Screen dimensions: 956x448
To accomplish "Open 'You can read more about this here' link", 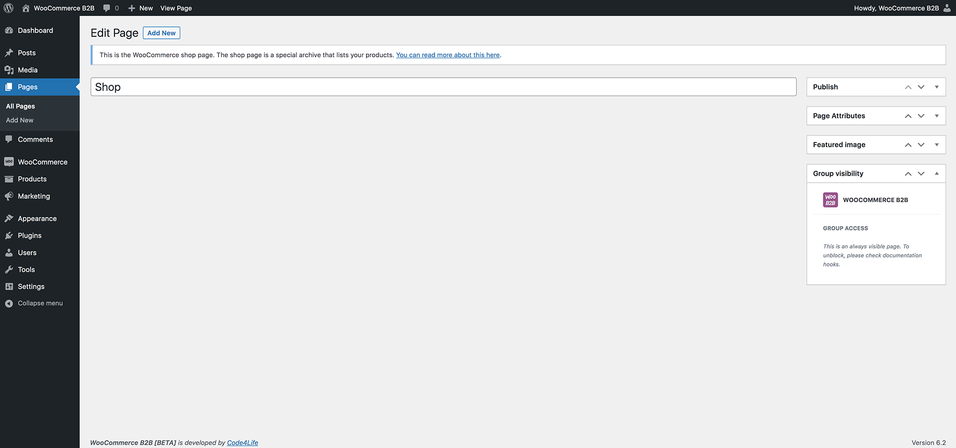I will [x=448, y=55].
